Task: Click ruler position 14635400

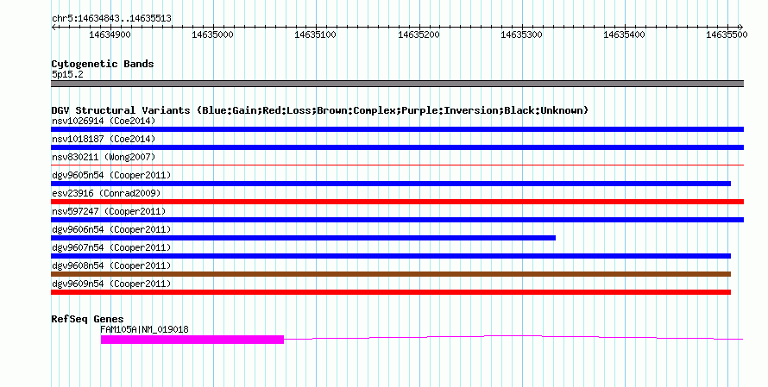Action: tap(625, 34)
